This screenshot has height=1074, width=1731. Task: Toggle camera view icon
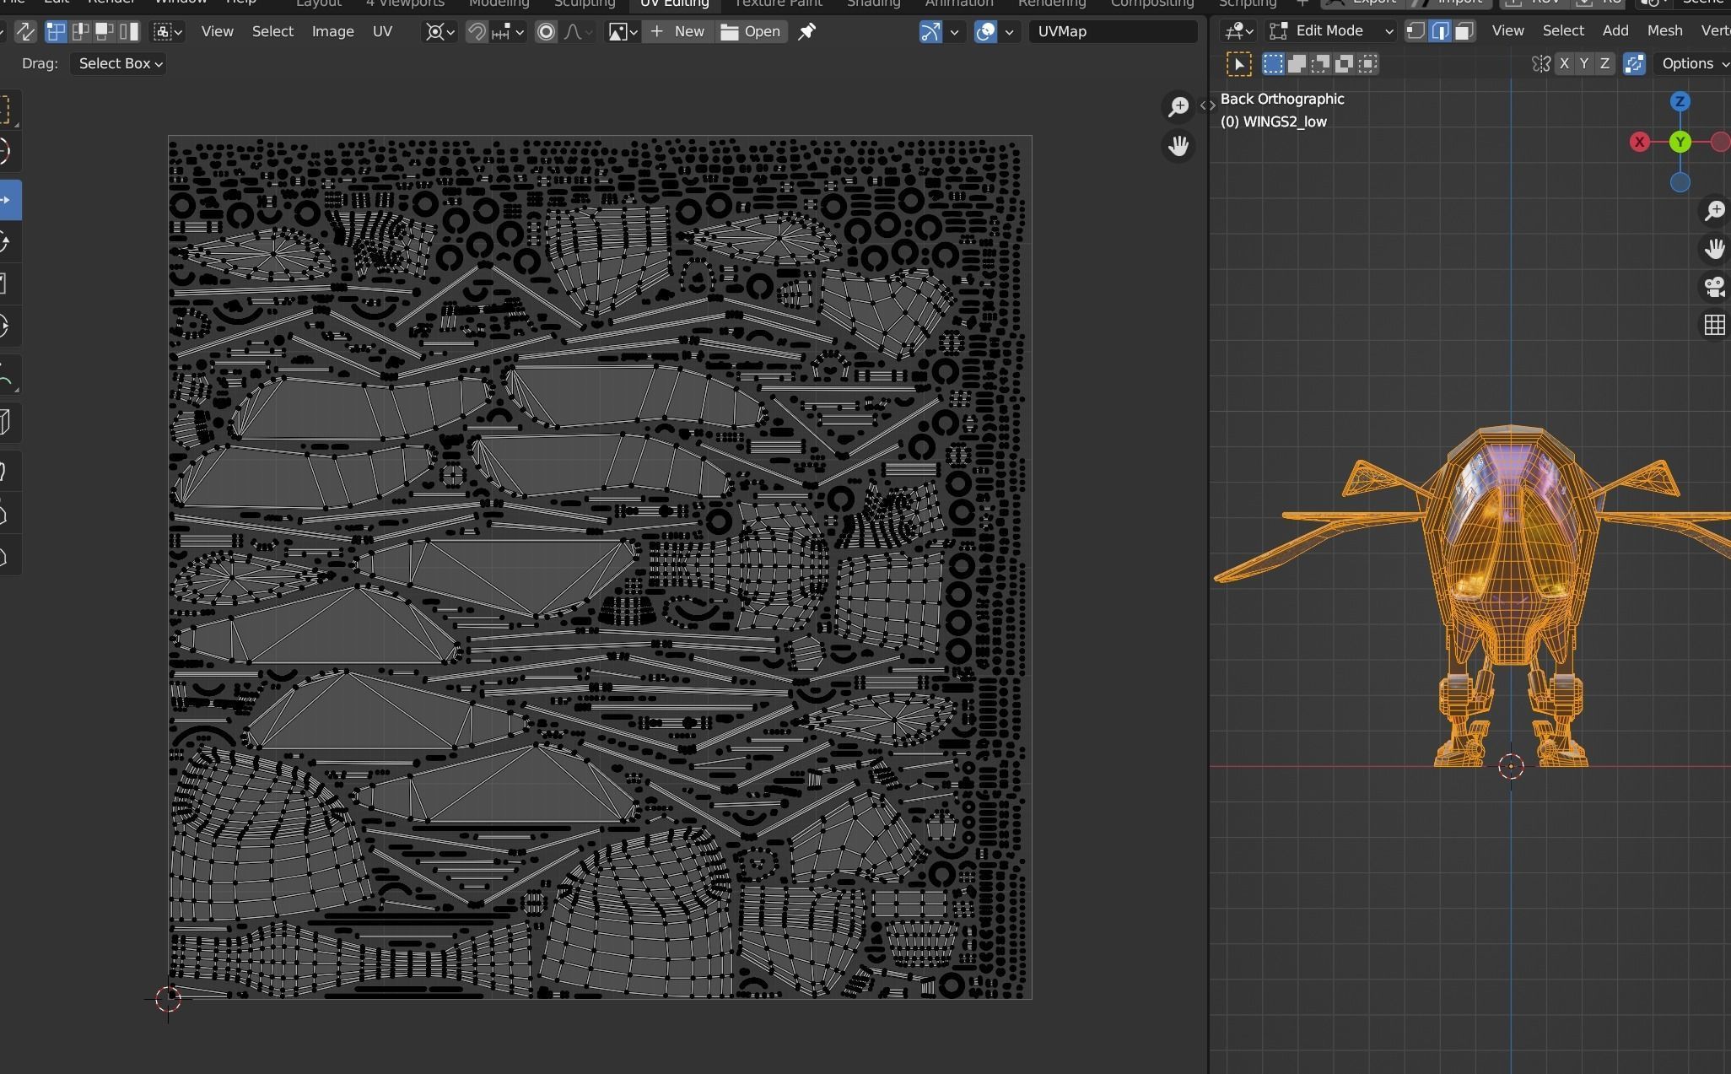pos(1714,287)
